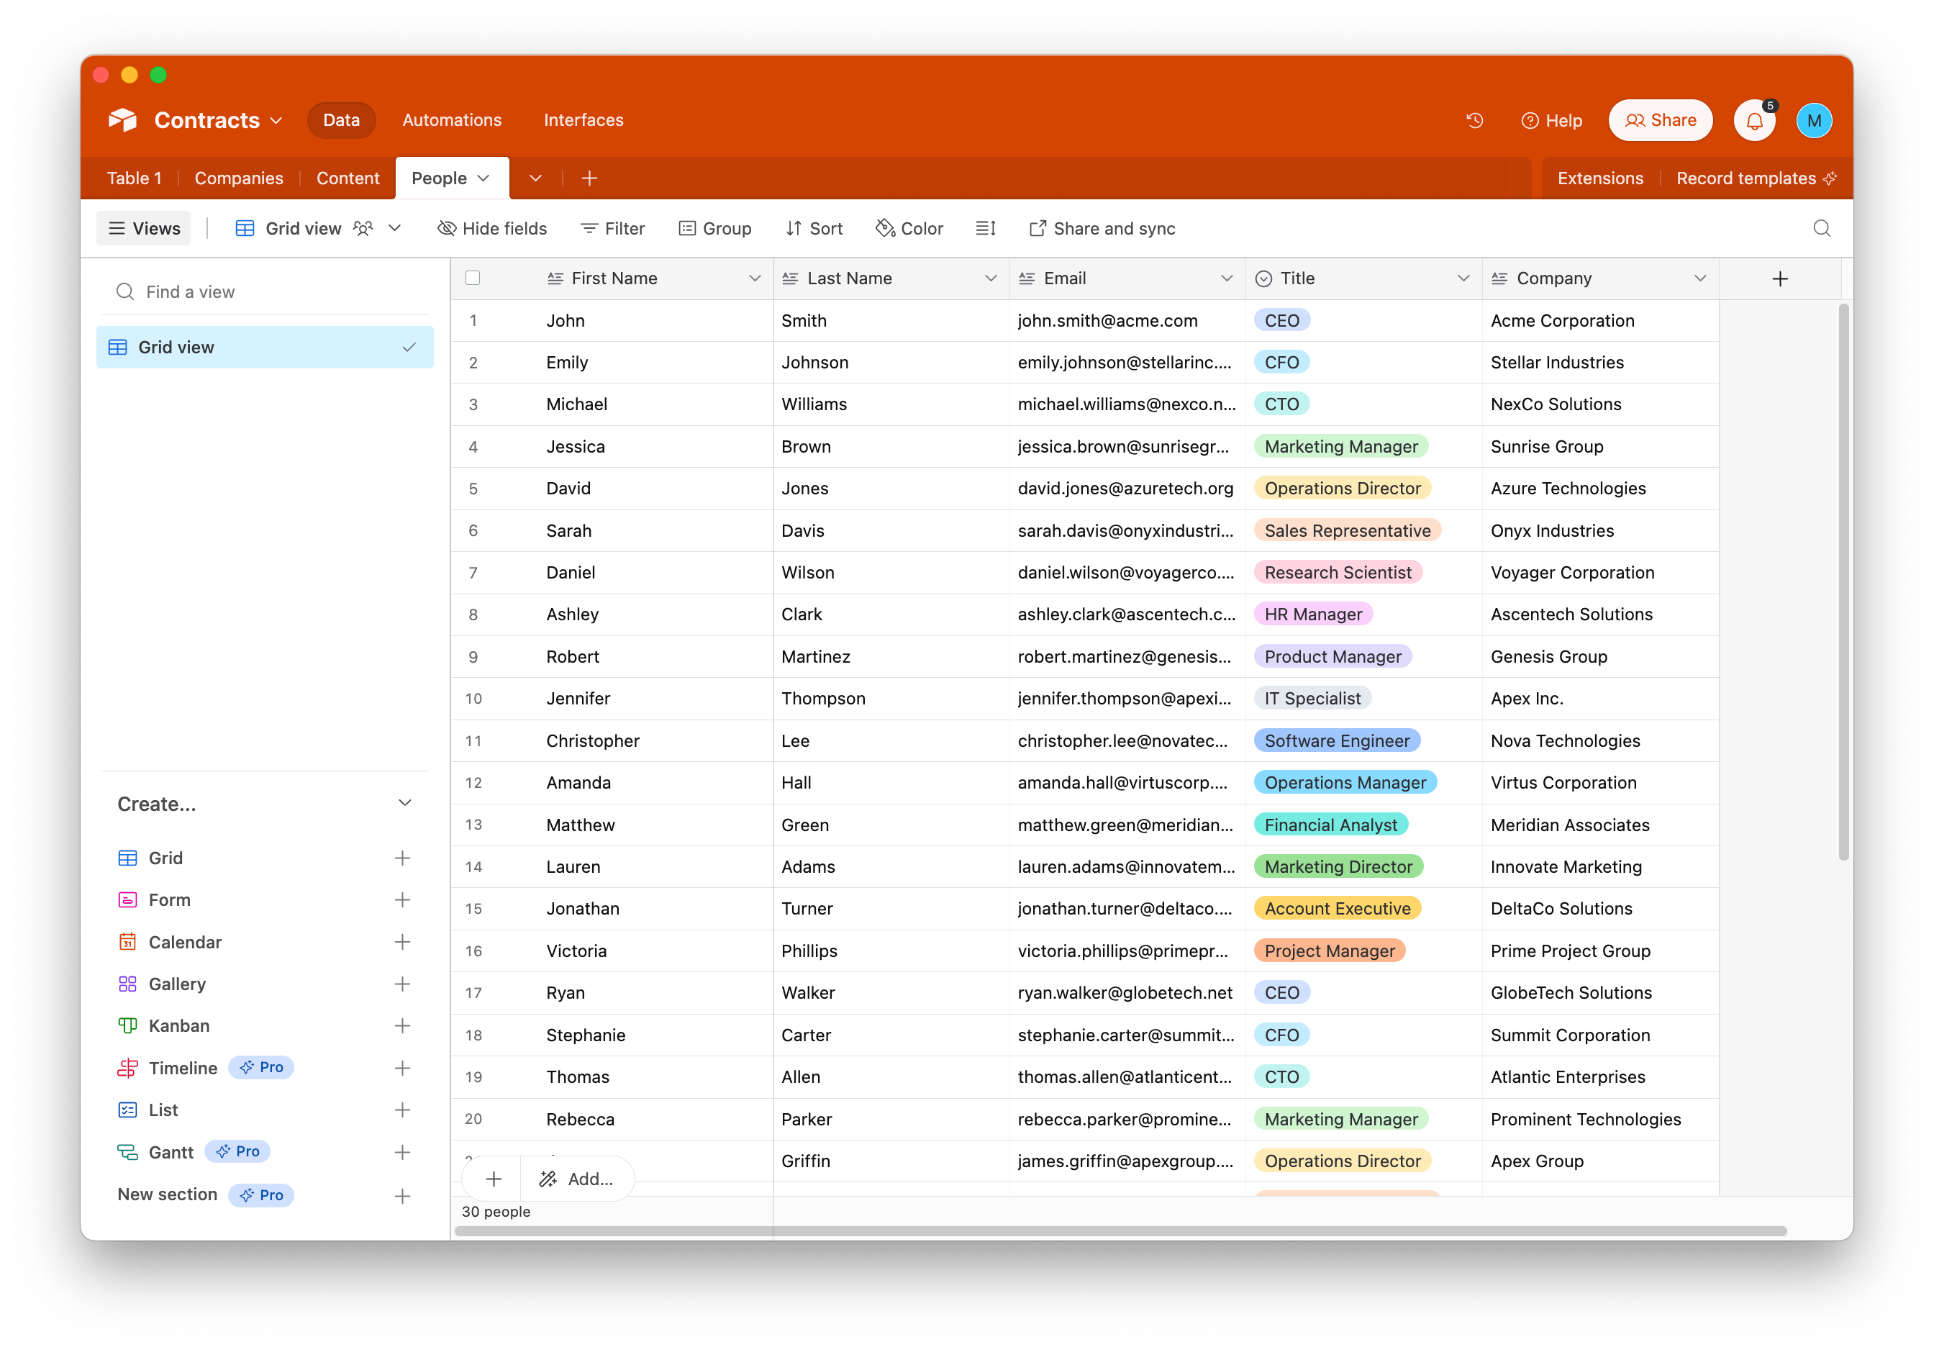This screenshot has height=1347, width=1934.
Task: Open record search with the magnifier icon
Action: click(x=1822, y=228)
